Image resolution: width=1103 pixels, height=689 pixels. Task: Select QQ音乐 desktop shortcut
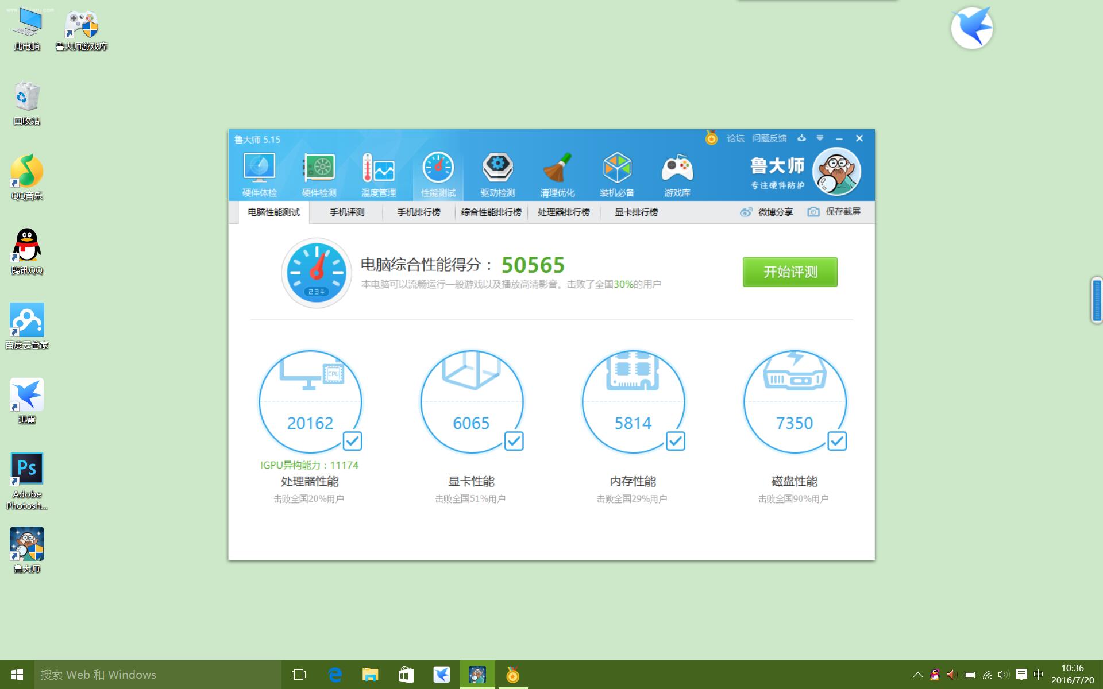point(27,178)
